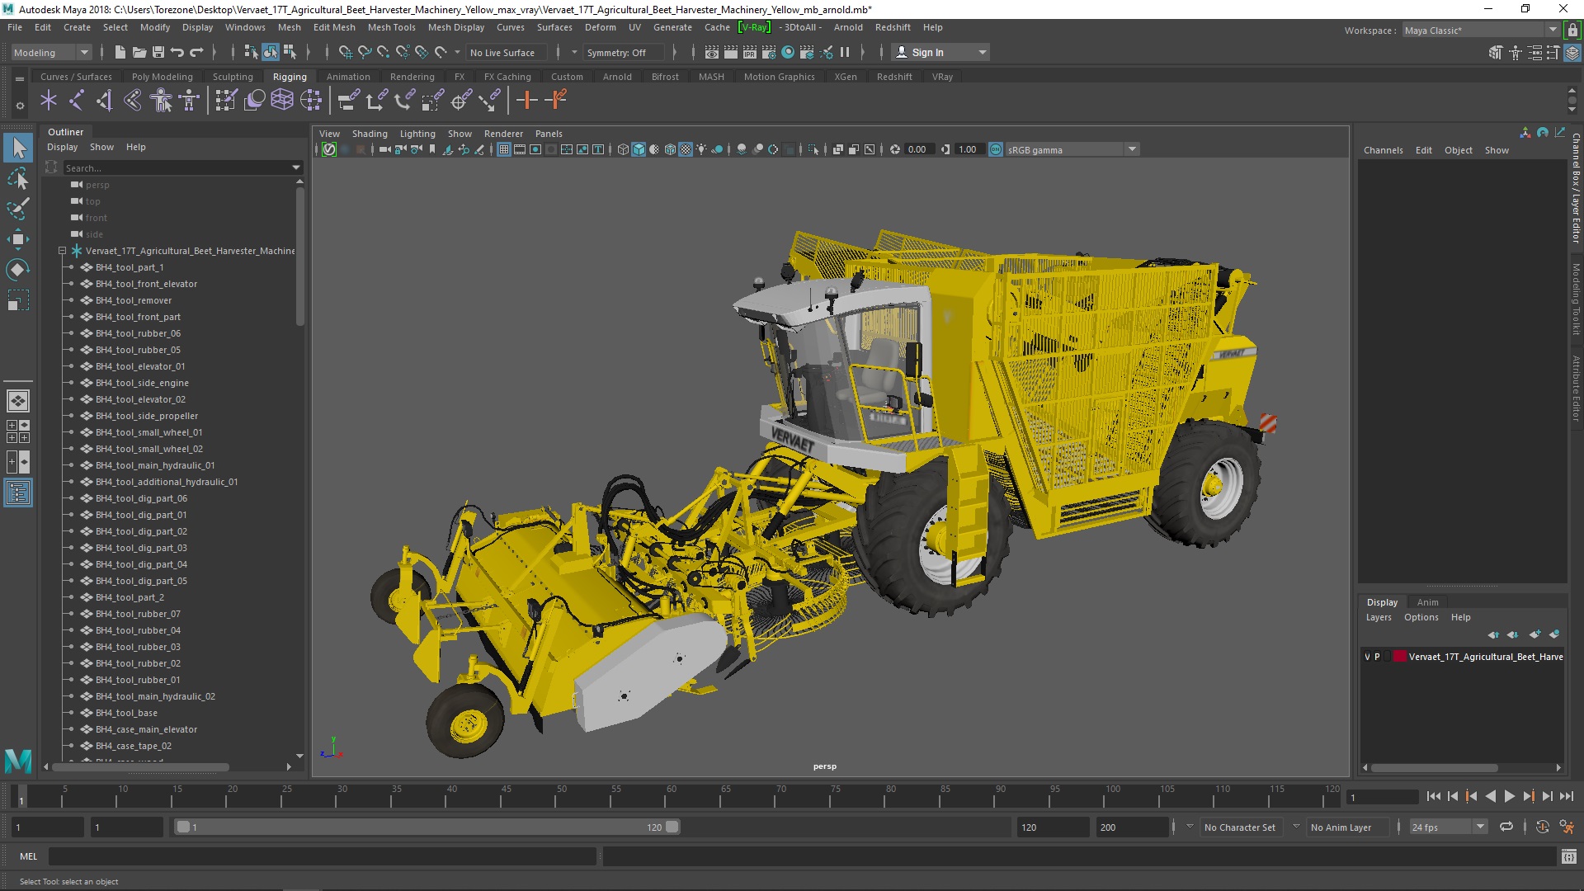
Task: Toggle auto keyframe button
Action: (1542, 827)
